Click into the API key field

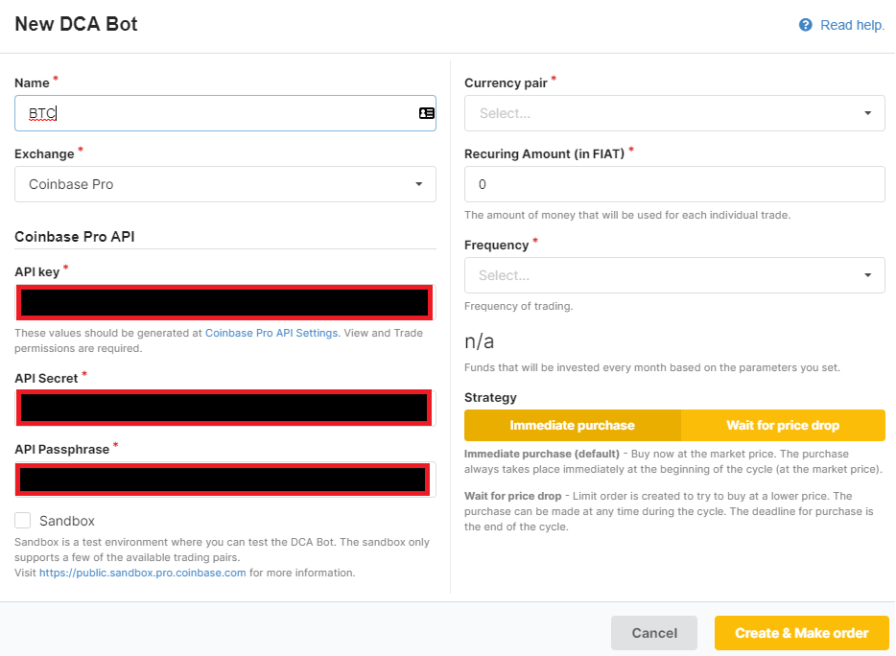pos(224,302)
